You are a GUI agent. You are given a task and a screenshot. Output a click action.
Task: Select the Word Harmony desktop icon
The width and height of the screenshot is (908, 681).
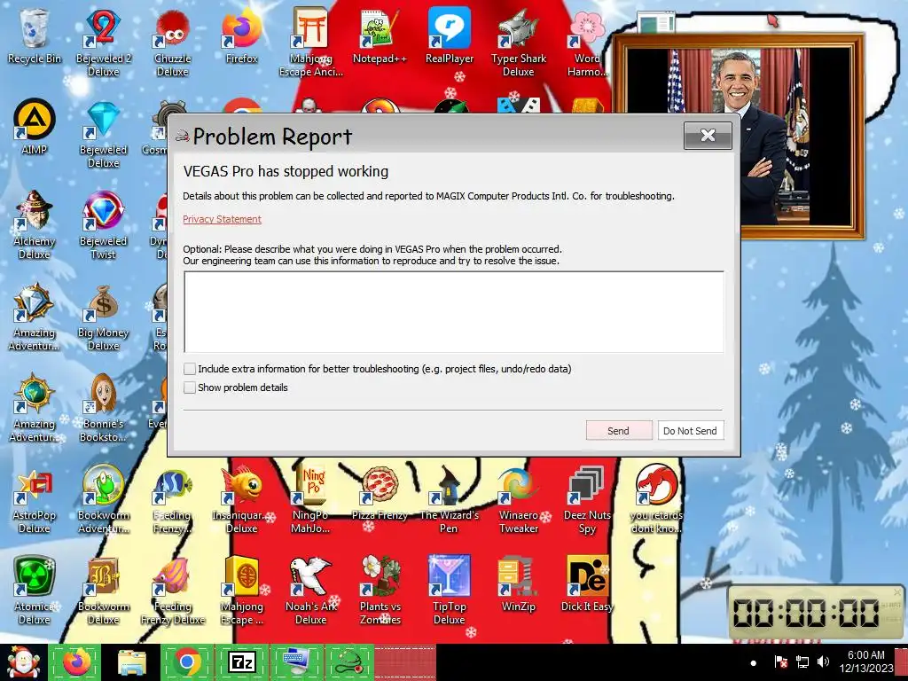point(587,43)
